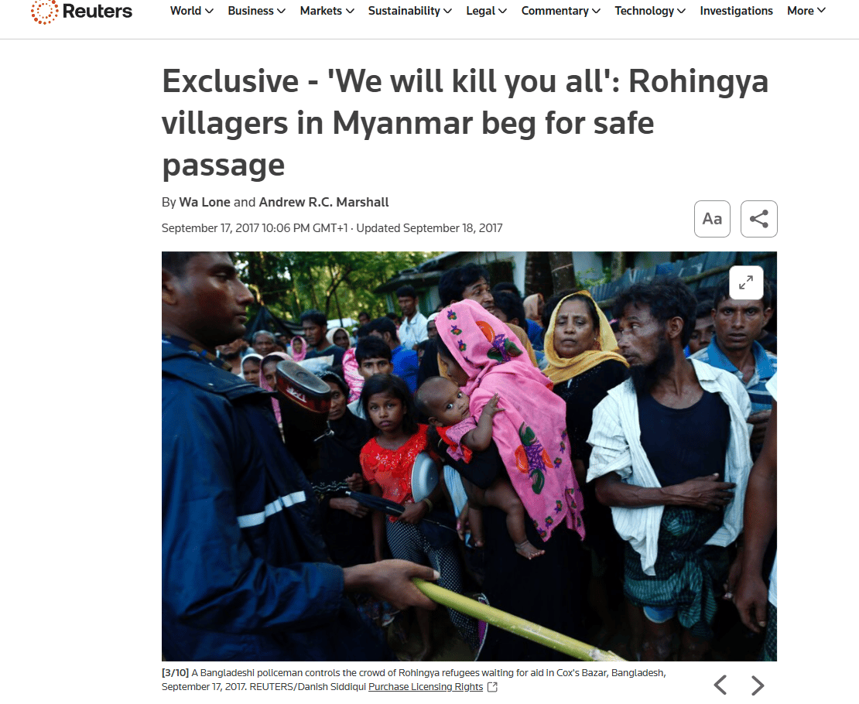Screen dimensions: 859x704
Task: Click the share icon button
Action: click(x=758, y=219)
